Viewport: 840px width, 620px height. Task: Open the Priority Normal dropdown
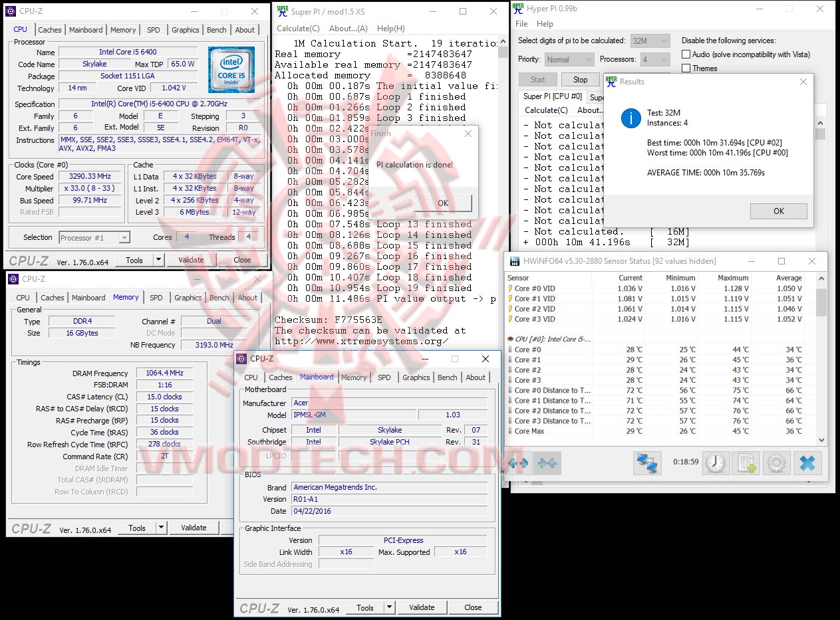pyautogui.click(x=569, y=59)
